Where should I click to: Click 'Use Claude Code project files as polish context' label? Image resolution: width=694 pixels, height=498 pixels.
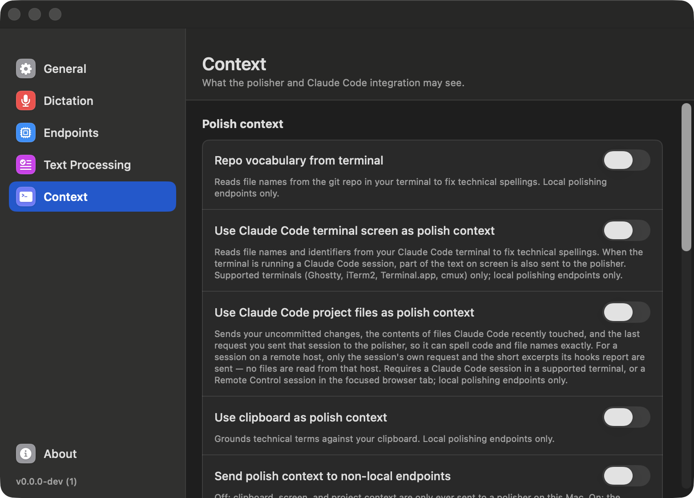(344, 313)
